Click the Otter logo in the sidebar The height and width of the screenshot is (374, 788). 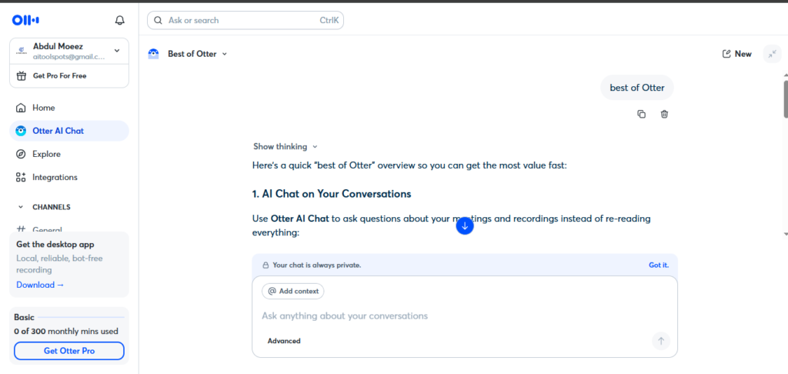click(25, 20)
